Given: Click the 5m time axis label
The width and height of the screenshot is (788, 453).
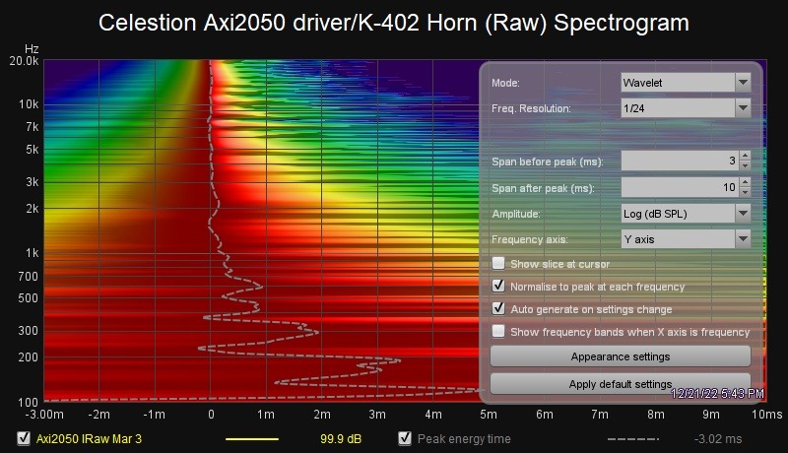Looking at the screenshot, I should [489, 415].
